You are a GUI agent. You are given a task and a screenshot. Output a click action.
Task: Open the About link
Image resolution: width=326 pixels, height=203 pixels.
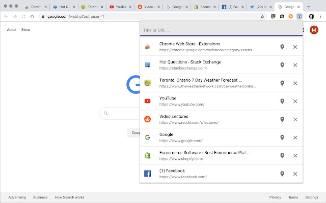12,30
